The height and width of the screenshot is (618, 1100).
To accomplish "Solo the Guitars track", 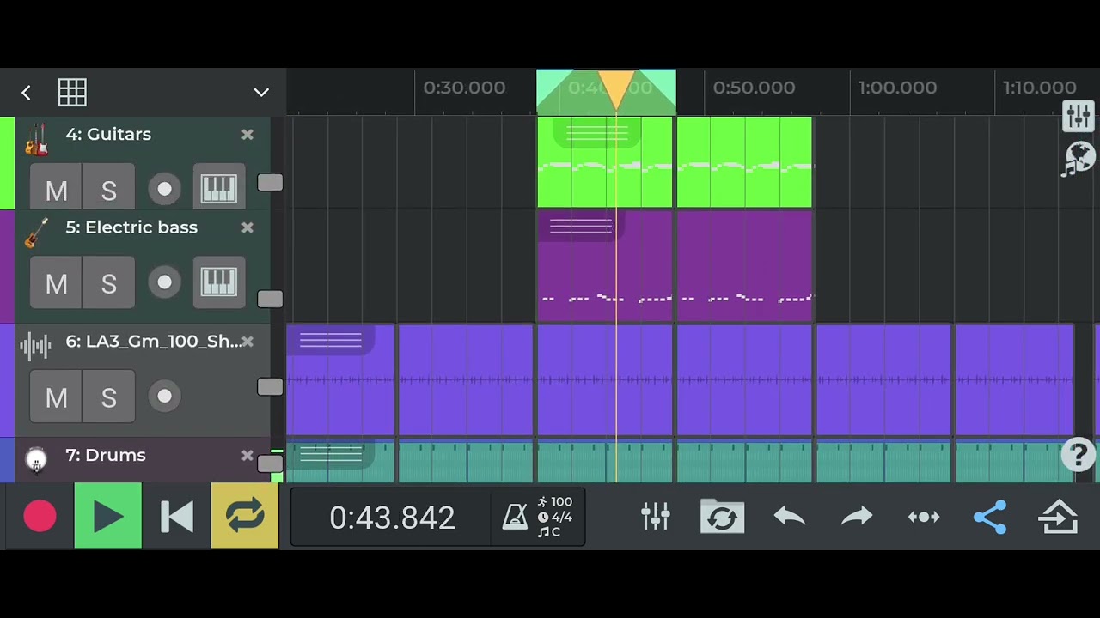I will [x=109, y=188].
